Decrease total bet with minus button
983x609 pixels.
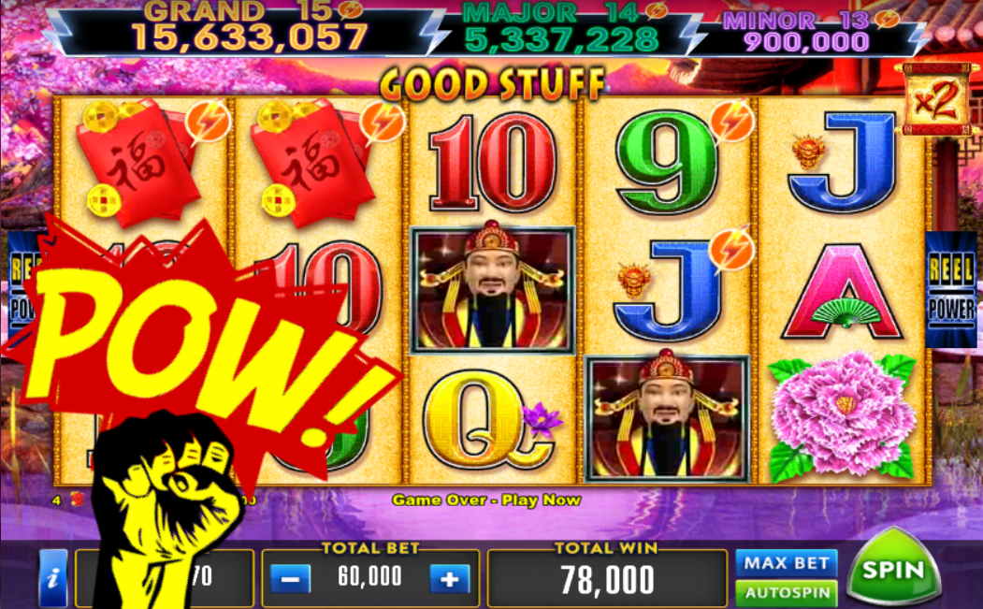pos(290,578)
